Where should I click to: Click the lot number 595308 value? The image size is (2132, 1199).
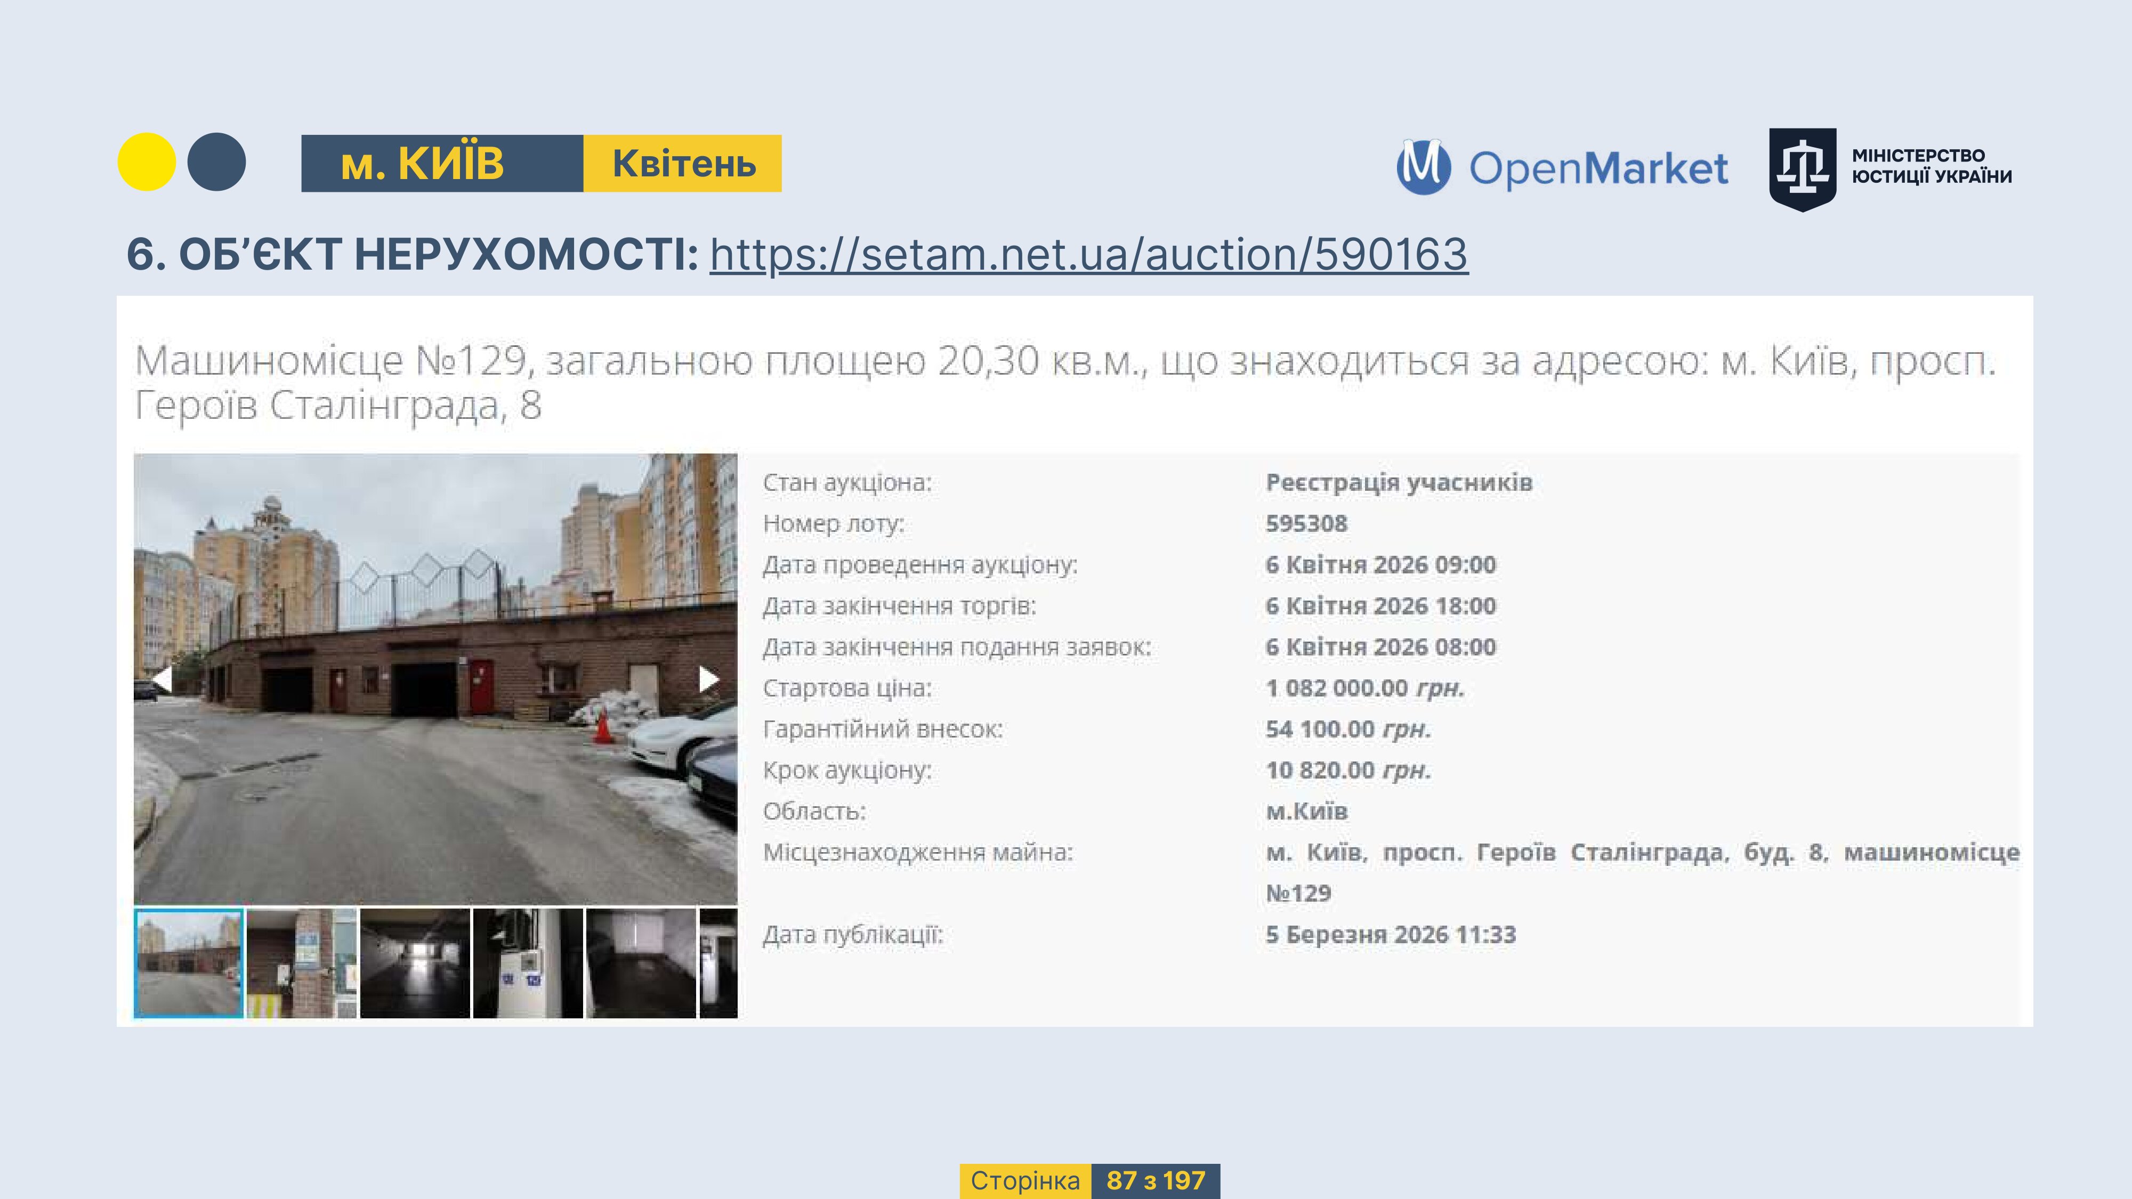(x=1306, y=524)
